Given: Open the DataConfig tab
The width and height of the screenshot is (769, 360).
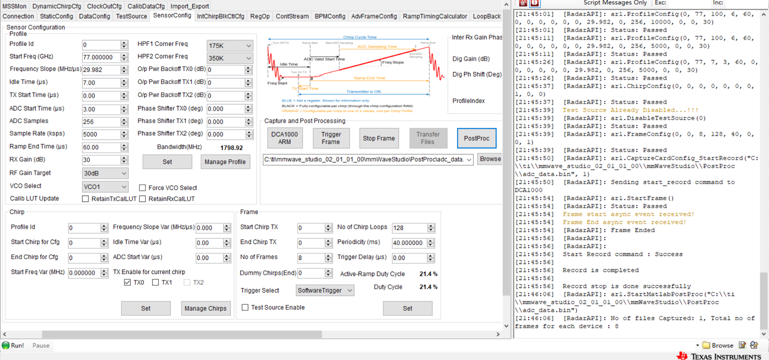Looking at the screenshot, I should [x=95, y=16].
